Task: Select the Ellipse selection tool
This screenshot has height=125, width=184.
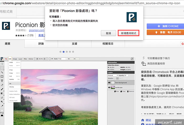Action: (2, 68)
